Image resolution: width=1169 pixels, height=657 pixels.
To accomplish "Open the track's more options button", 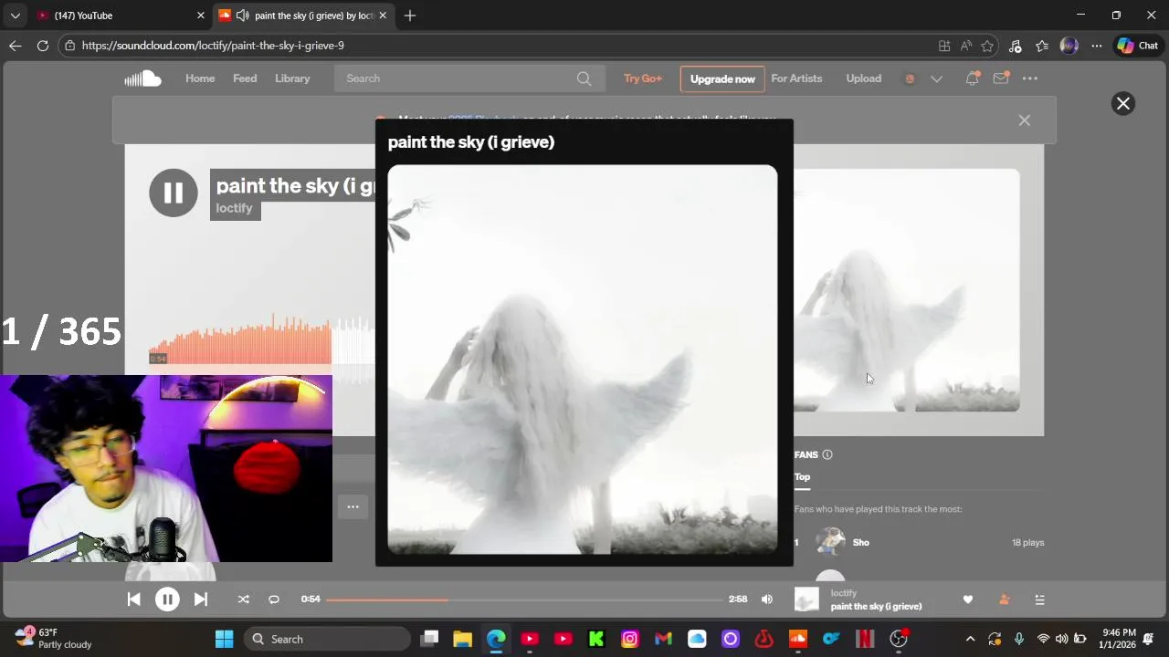I will (x=353, y=506).
